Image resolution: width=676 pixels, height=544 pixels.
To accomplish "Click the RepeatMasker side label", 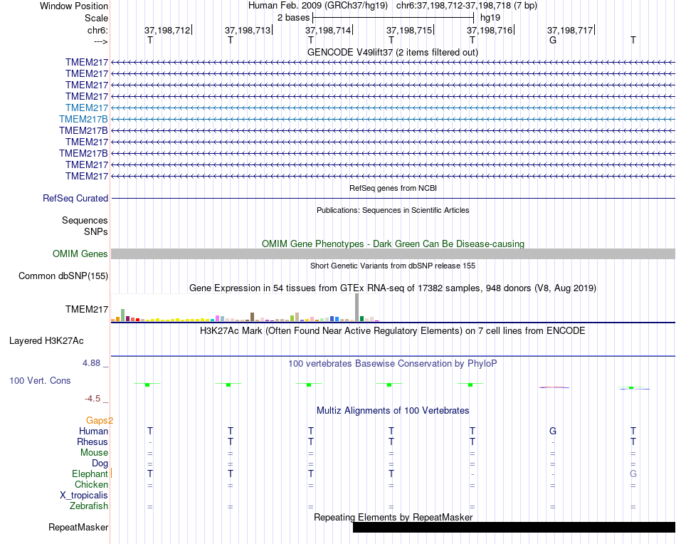I will click(x=78, y=527).
